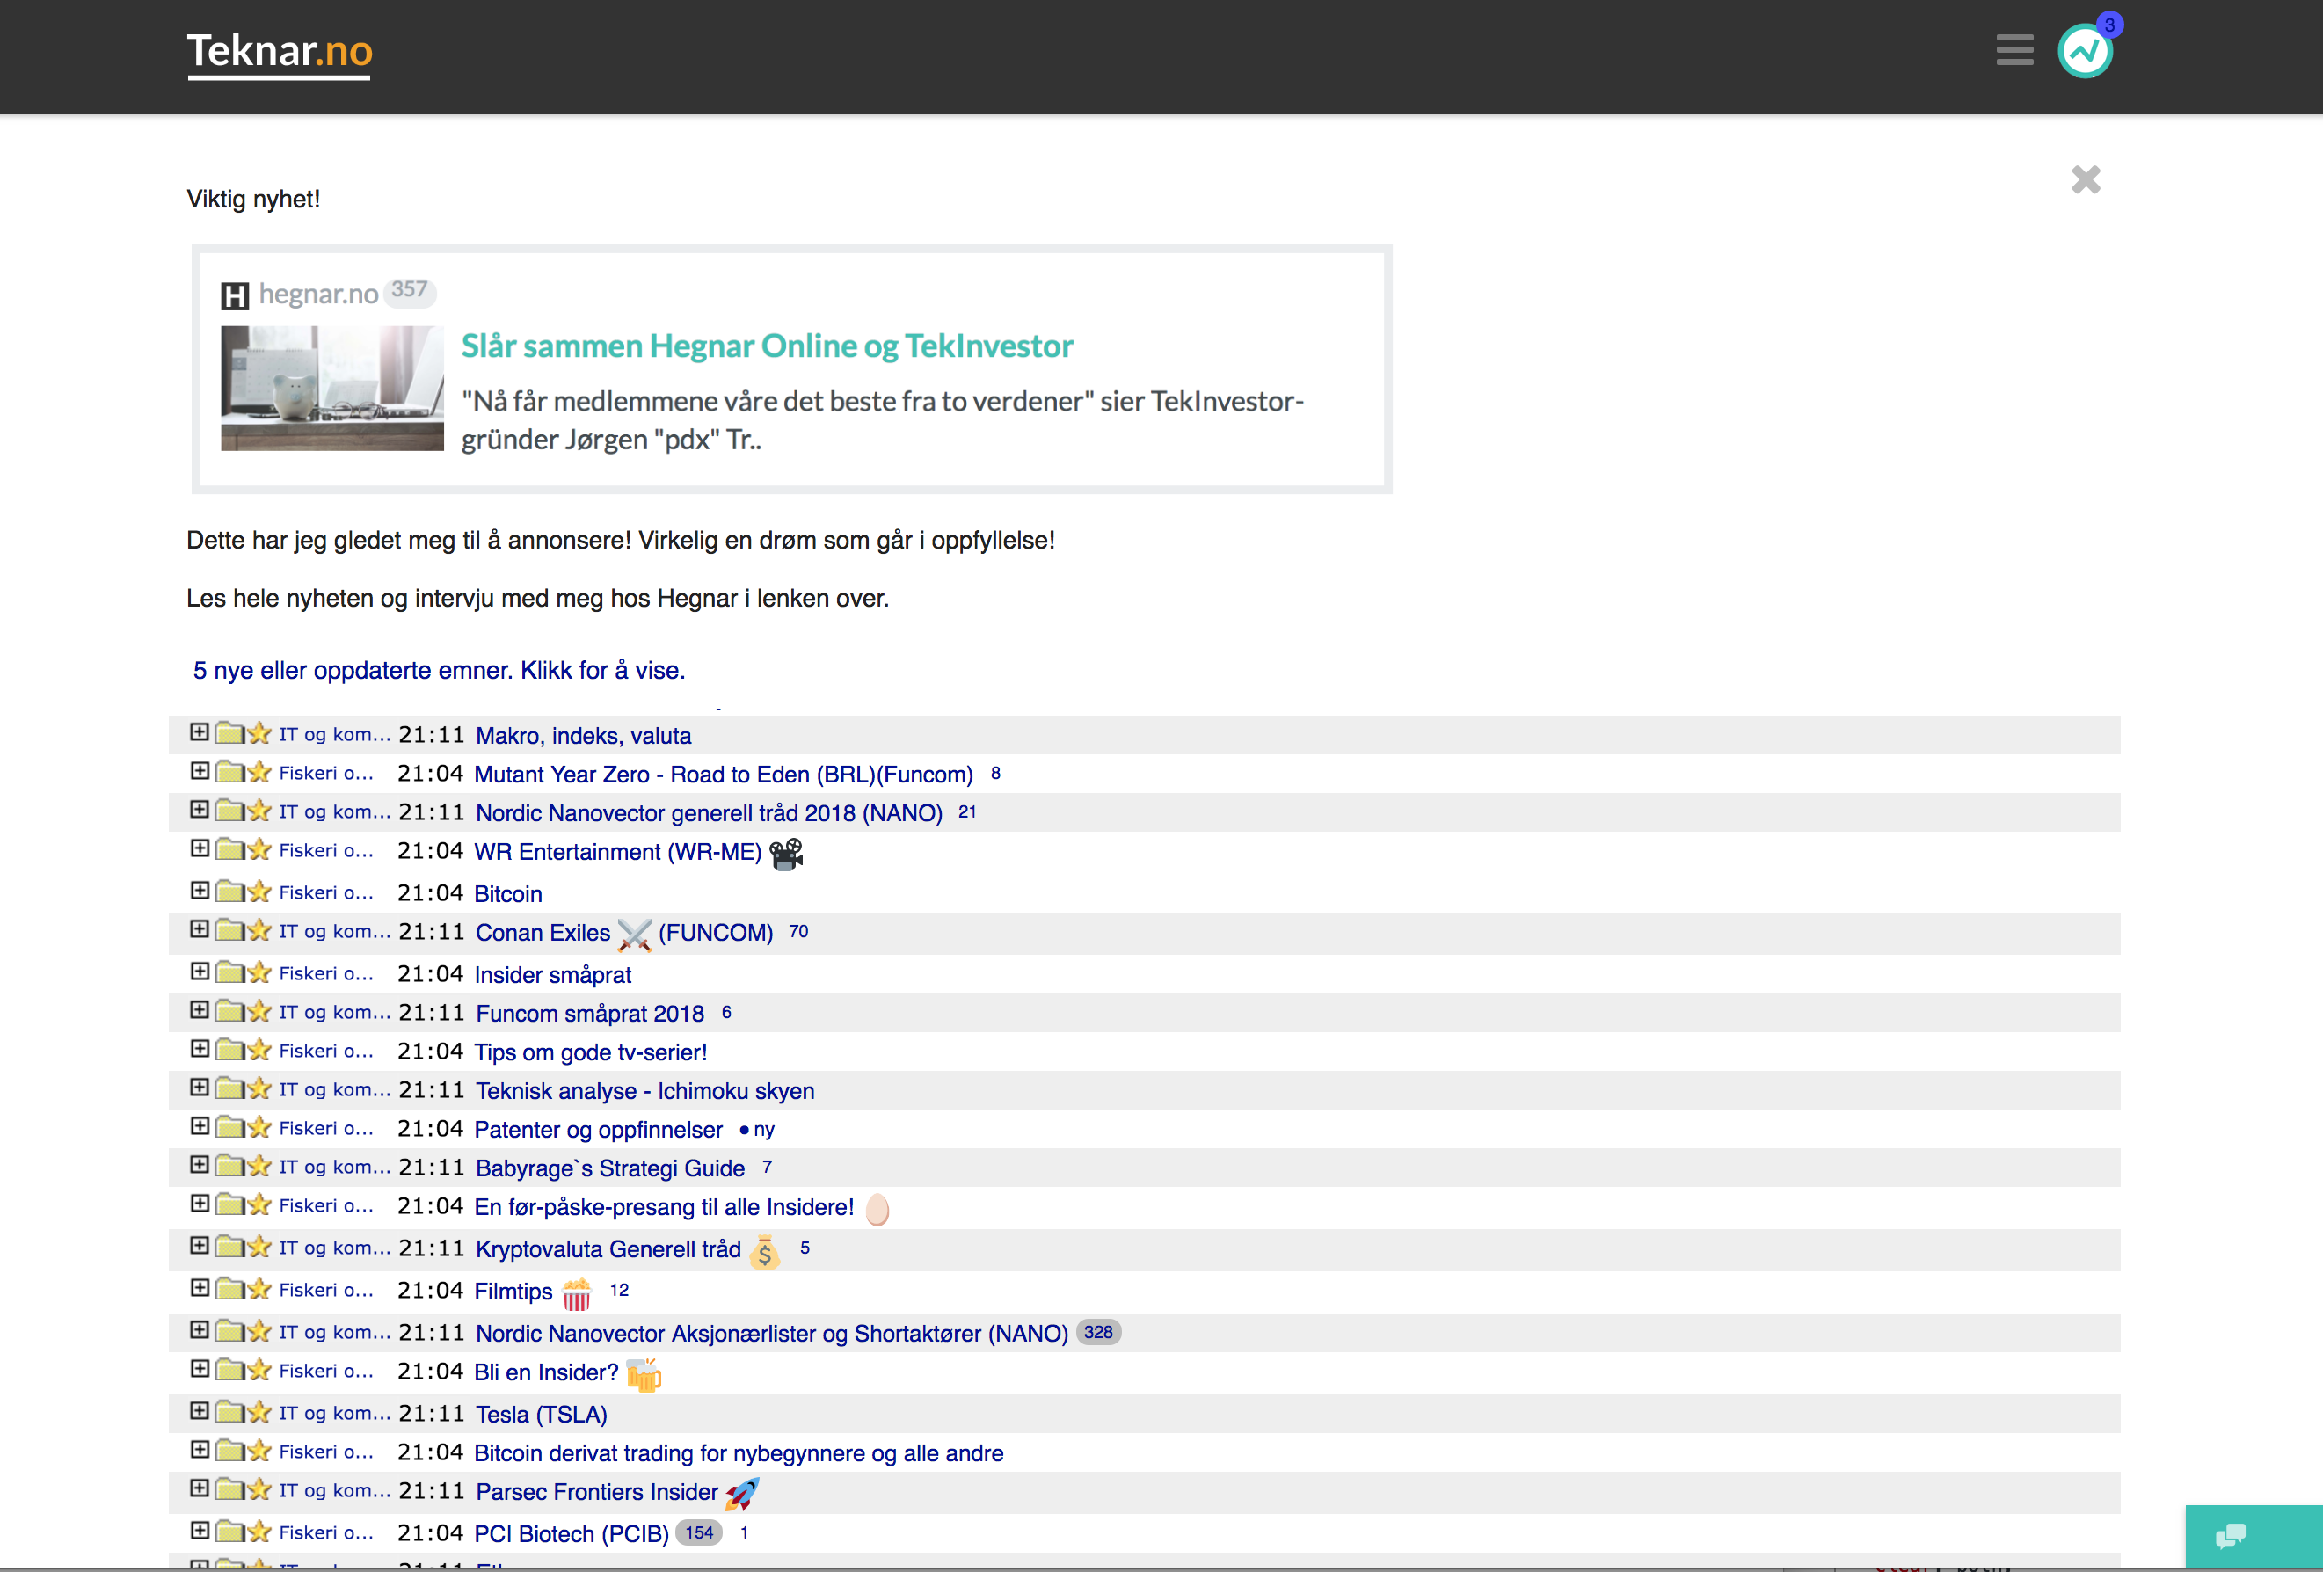Click the popcorn icon after Filmtips
Viewport: 2323px width, 1572px height.
tap(577, 1293)
